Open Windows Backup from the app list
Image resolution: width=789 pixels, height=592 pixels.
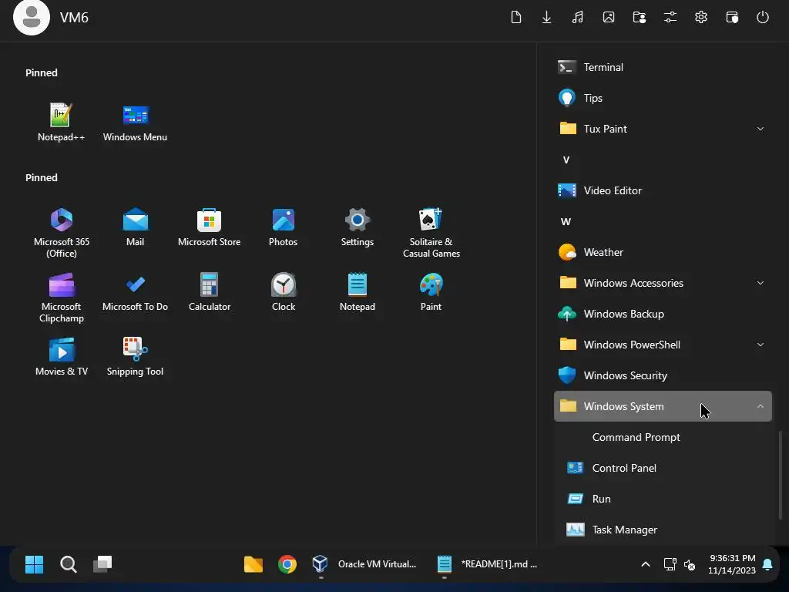pyautogui.click(x=663, y=314)
